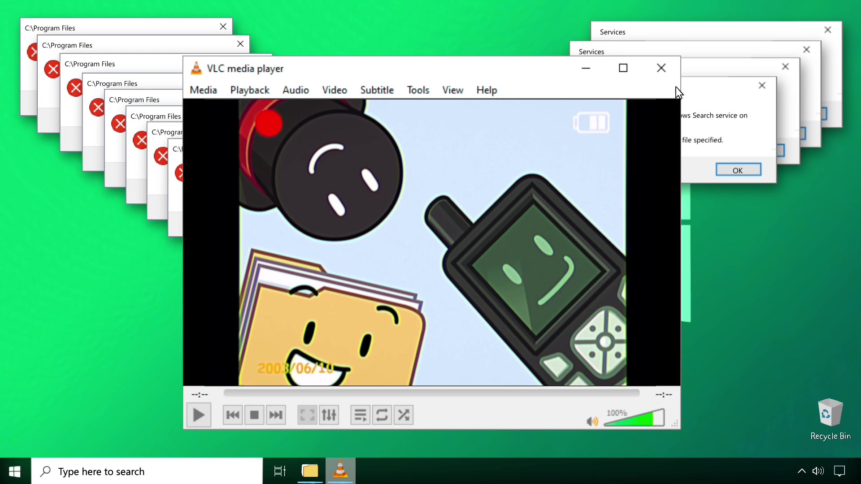The height and width of the screenshot is (484, 861).
Task: Click the VLC remaining time label
Action: tap(664, 395)
